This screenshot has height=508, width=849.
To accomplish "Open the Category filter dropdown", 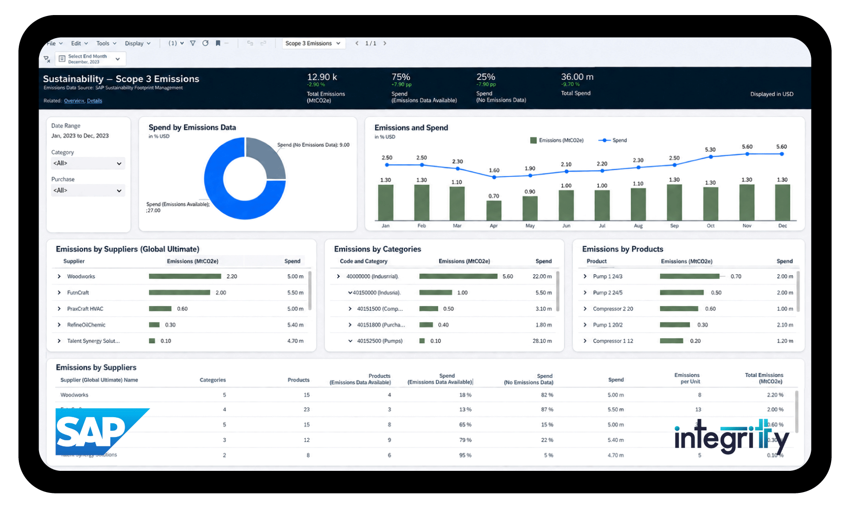I will point(88,163).
